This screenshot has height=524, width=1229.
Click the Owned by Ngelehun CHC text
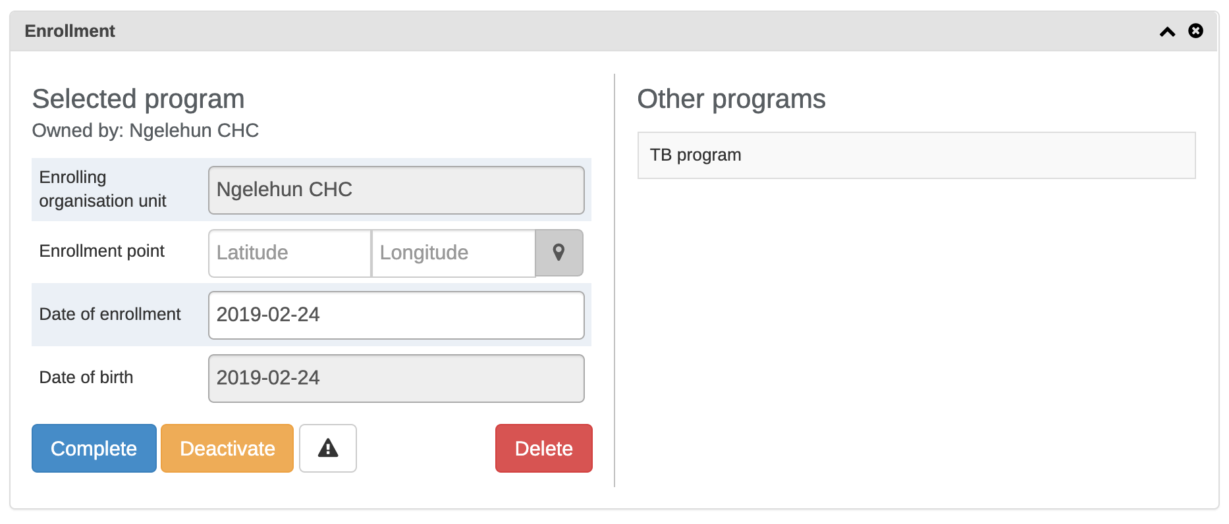pyautogui.click(x=146, y=130)
